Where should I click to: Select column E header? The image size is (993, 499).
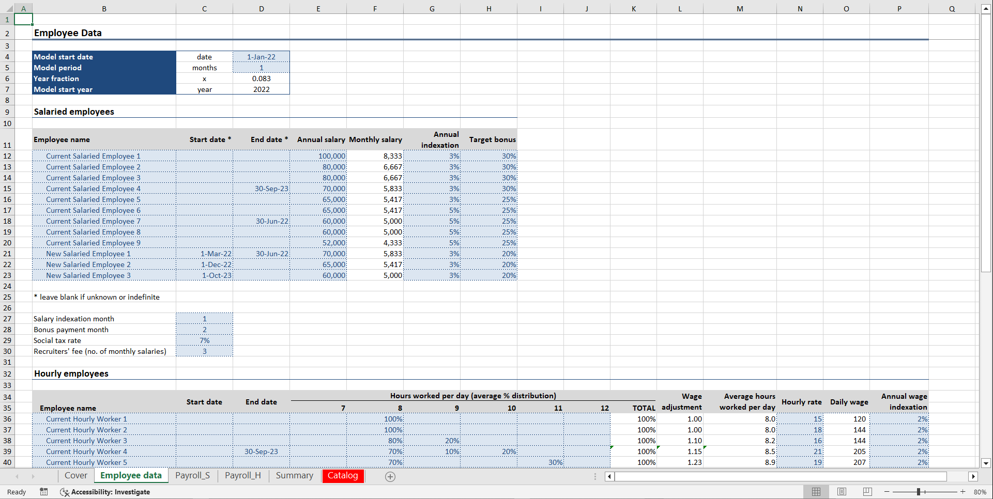coord(318,8)
